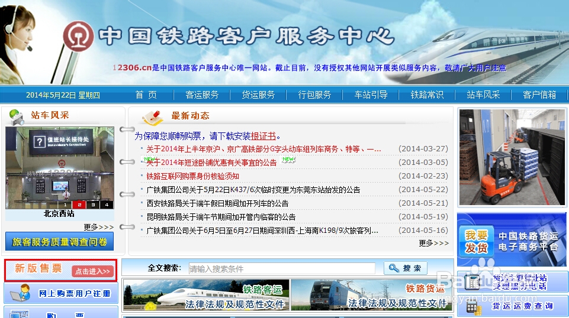This screenshot has width=569, height=318.
Task: Open the 铁路常识 menu item
Action: pos(427,95)
